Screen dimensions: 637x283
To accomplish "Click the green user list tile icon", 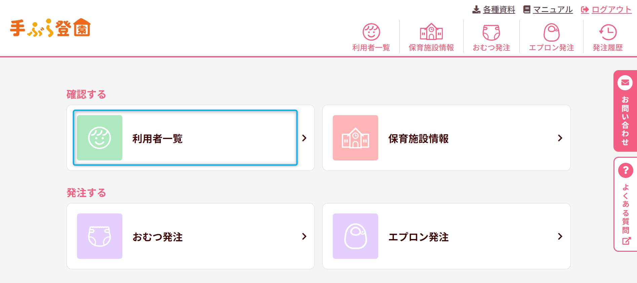I will click(99, 138).
